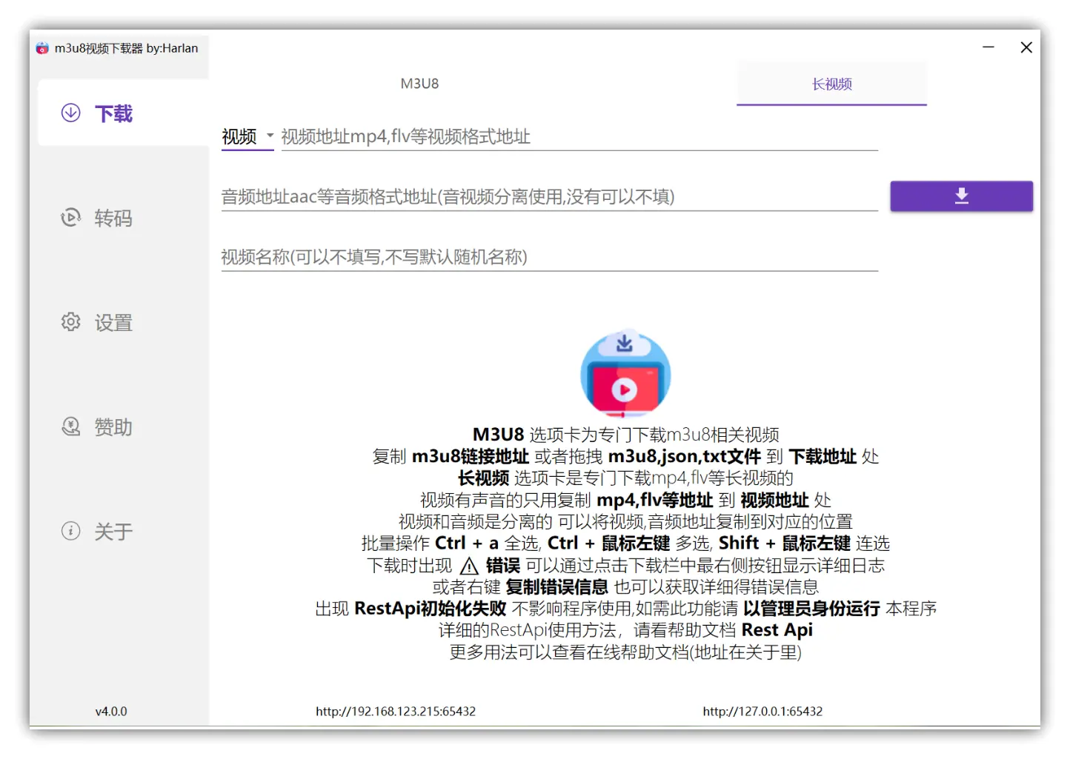Screen dimensions: 1070x759
Task: Click the app icon in title bar
Action: coord(42,48)
